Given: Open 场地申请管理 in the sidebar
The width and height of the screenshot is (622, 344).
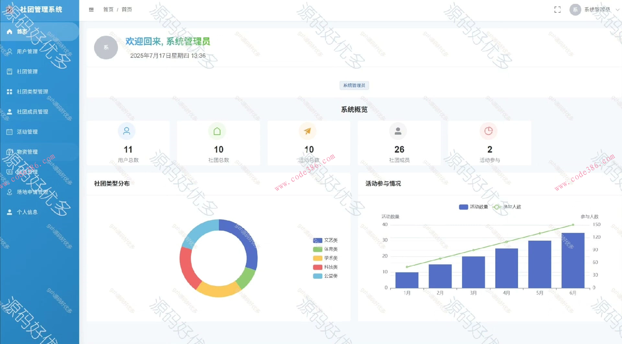Looking at the screenshot, I should [40, 192].
